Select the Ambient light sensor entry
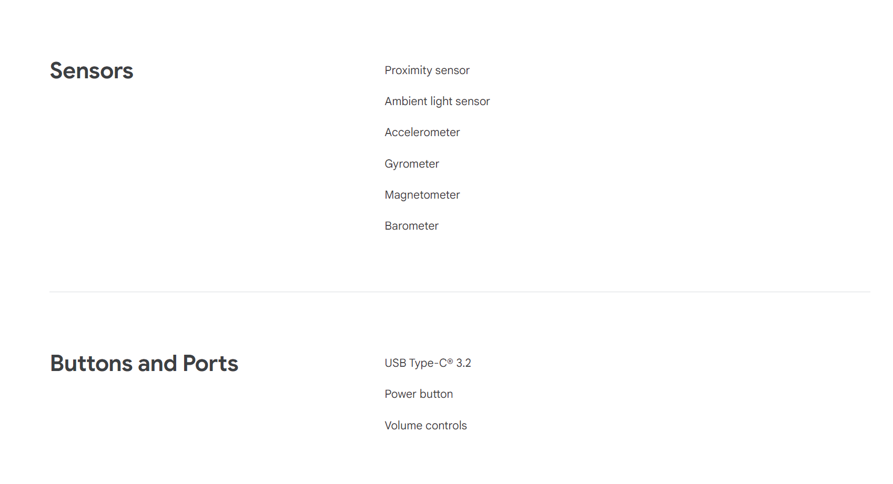Viewport: 893px width, 484px height. click(x=437, y=101)
